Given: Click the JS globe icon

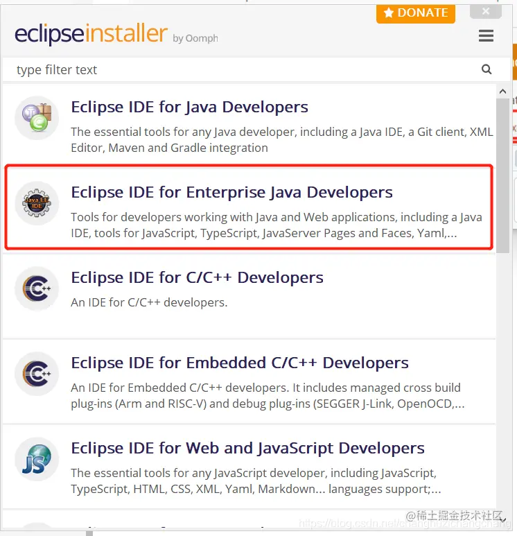Looking at the screenshot, I should coord(37,459).
